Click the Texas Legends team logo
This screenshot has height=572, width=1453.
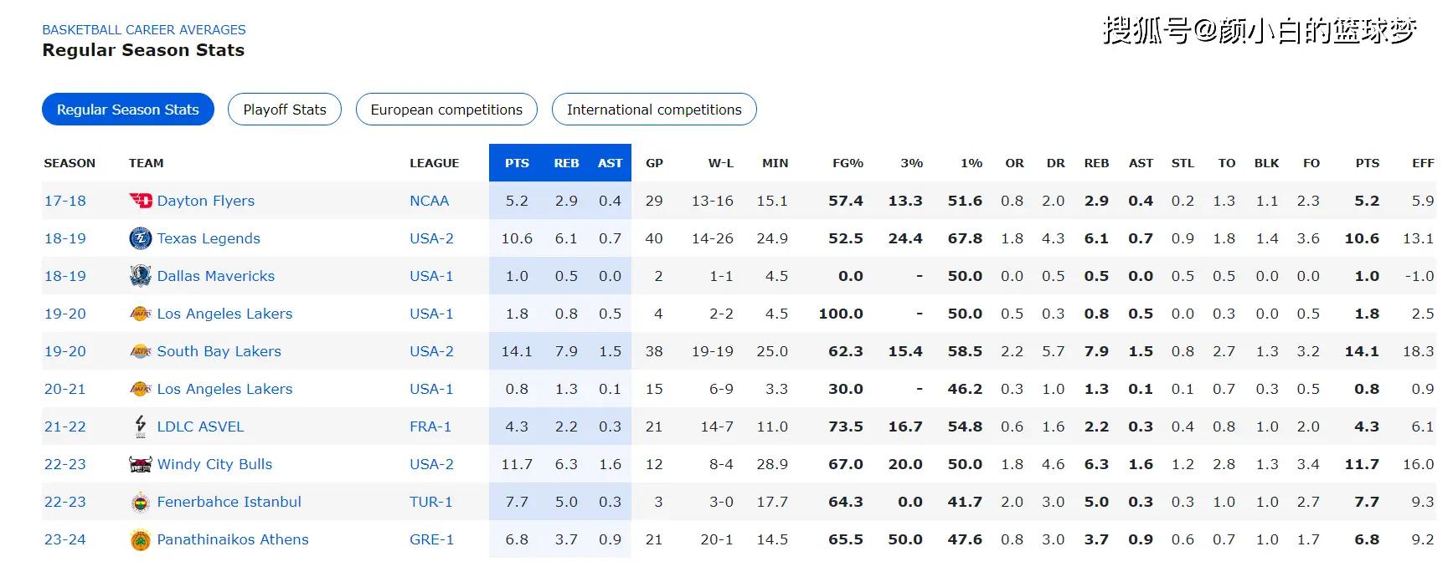click(140, 238)
